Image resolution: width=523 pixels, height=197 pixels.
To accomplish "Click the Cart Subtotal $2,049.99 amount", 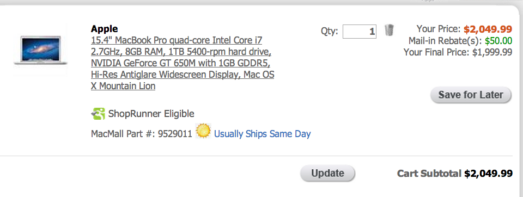I will (488, 174).
